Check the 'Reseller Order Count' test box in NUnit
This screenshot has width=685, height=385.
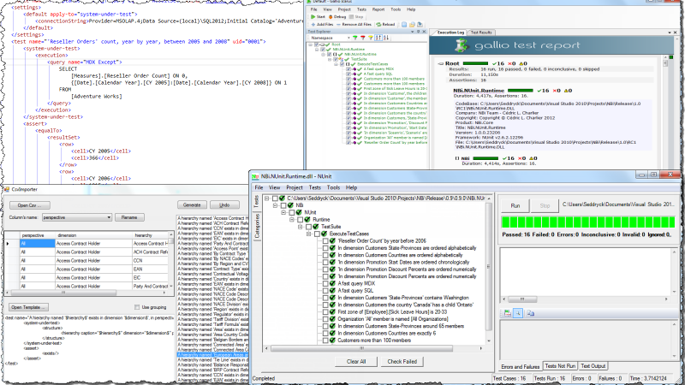(x=325, y=241)
